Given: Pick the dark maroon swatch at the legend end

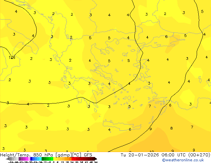Looking at the screenshot, I should (x=93, y=159).
